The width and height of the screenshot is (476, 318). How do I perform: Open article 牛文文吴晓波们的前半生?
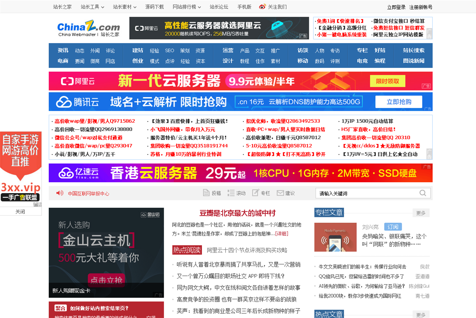[362, 267]
